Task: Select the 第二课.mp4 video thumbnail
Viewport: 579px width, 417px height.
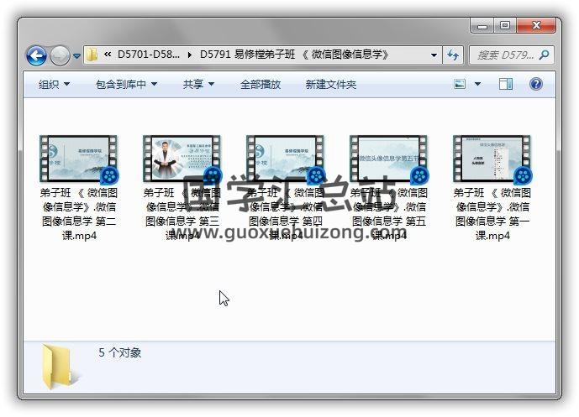Action: coord(78,159)
